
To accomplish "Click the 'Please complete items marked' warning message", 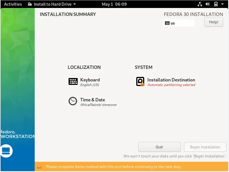I will 114,167.
